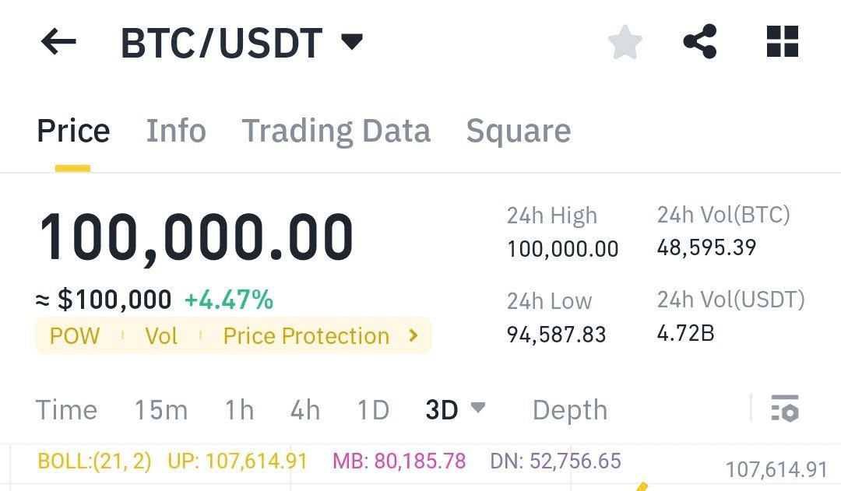Select the 15m chart interval
This screenshot has width=841, height=491.
click(x=161, y=410)
